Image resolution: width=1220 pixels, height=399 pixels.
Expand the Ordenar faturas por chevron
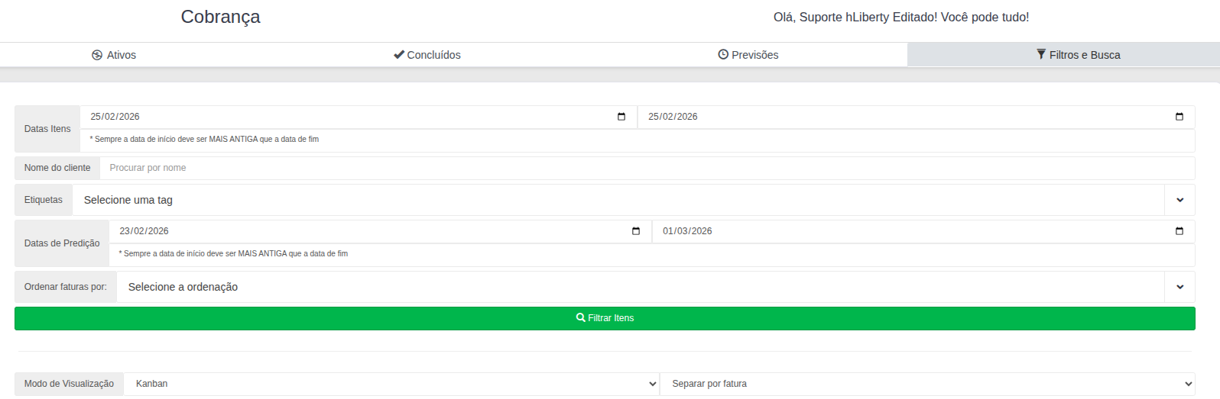pos(1179,287)
